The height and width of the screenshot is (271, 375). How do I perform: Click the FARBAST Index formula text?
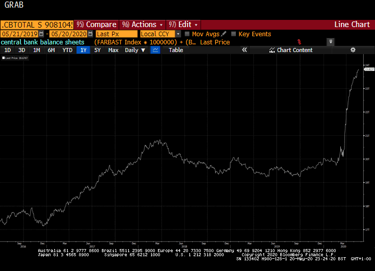tap(145, 42)
